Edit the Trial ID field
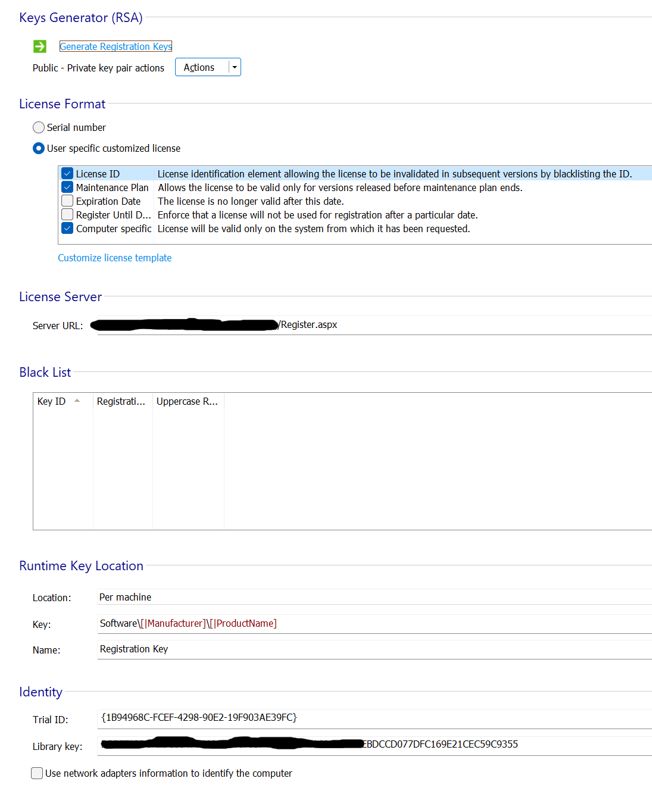 pos(374,718)
